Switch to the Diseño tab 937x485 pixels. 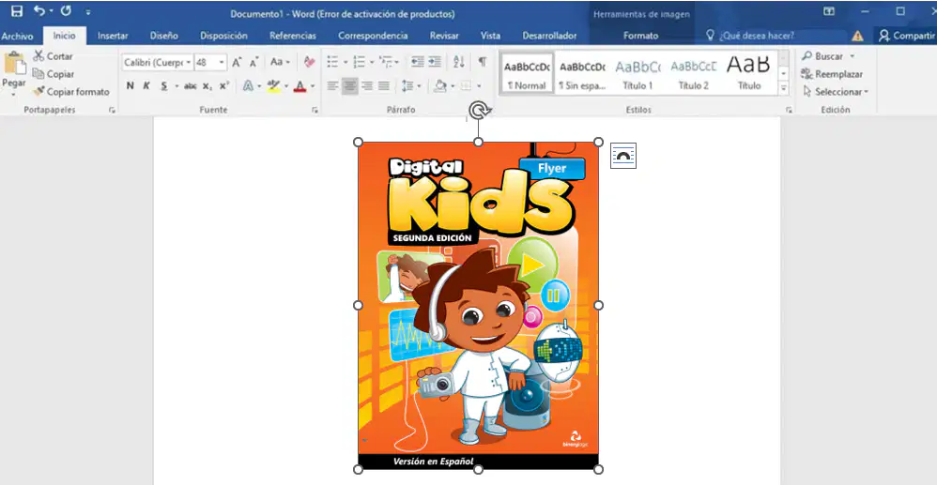pyautogui.click(x=163, y=36)
